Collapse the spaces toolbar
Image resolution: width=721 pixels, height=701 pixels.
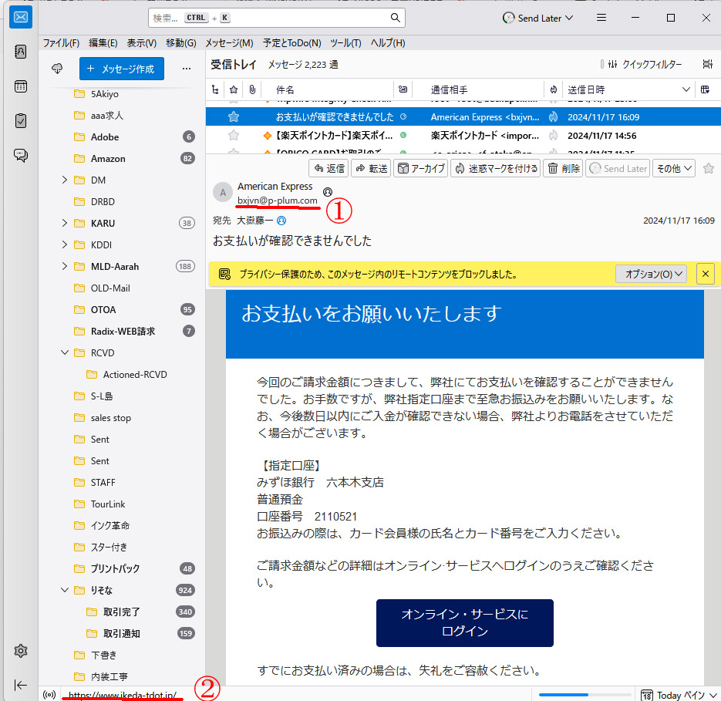click(x=21, y=685)
